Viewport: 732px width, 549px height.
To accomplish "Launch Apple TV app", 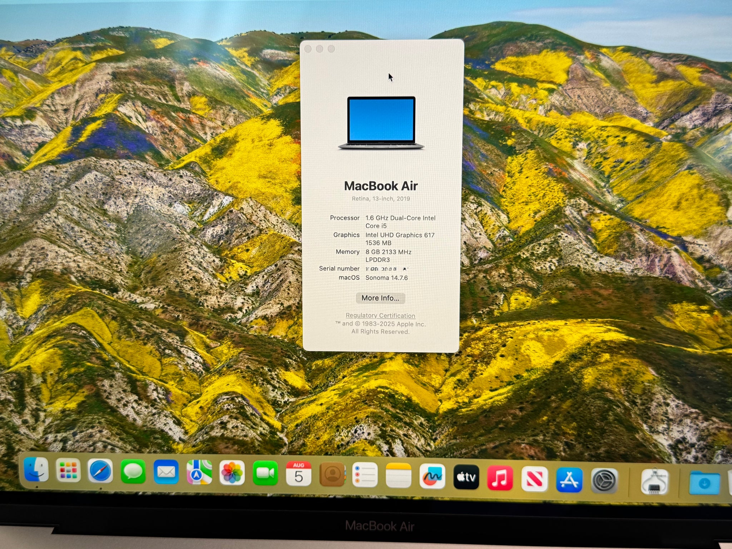I will click(x=466, y=477).
